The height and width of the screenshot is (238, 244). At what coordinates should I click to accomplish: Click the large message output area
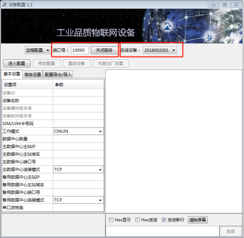(174, 141)
